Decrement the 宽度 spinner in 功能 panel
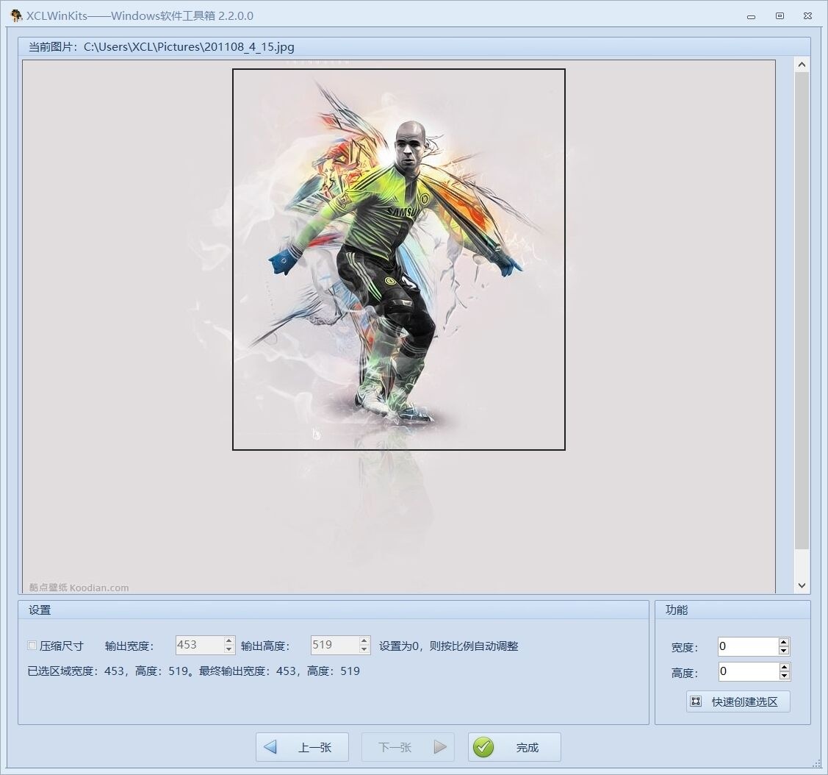Viewport: 828px width, 775px height. (784, 651)
